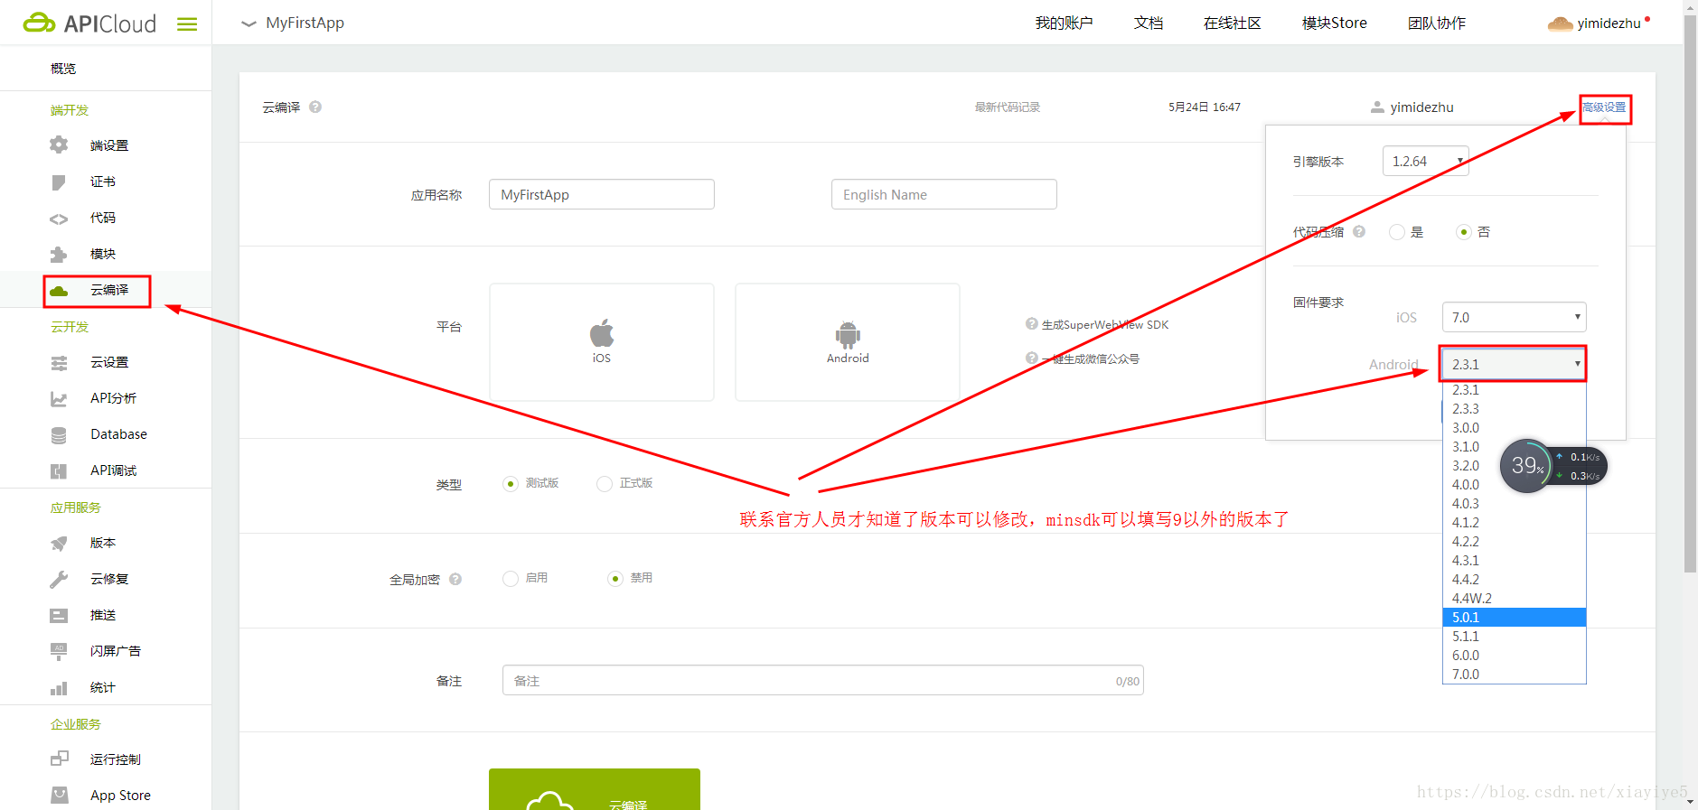Image resolution: width=1698 pixels, height=810 pixels.
Task: Open the 引擎版本 1.2.64 dropdown
Action: (1425, 161)
